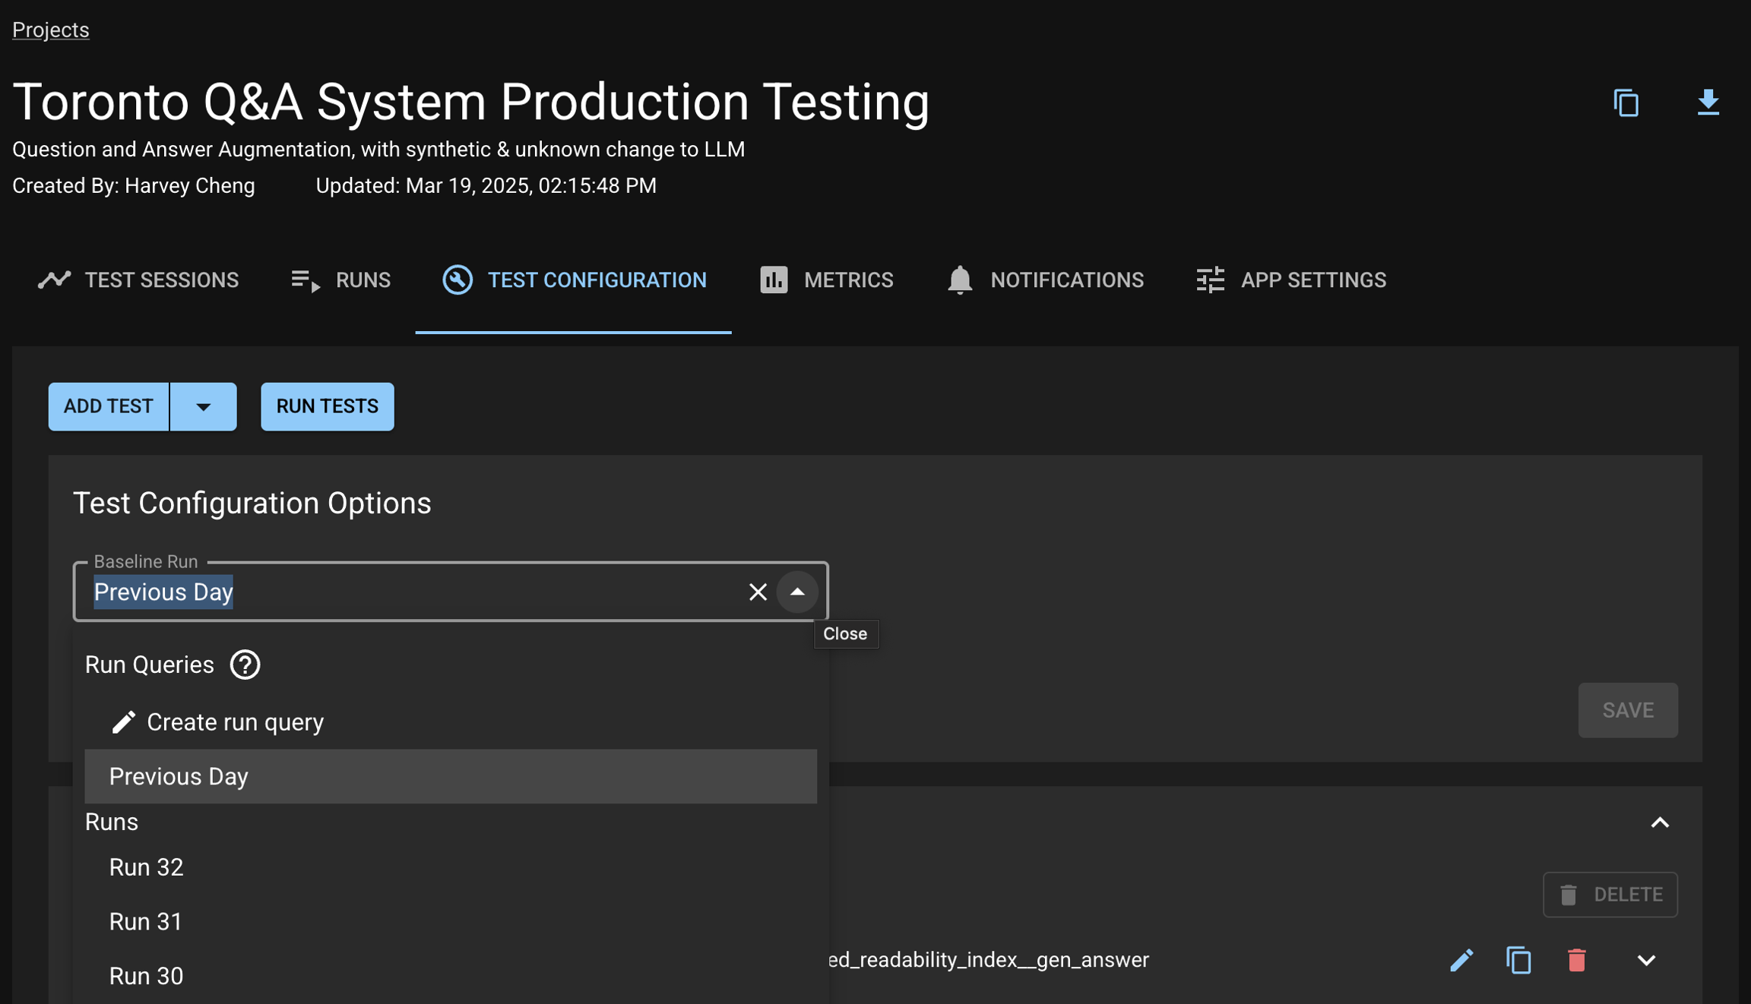Screen dimensions: 1751x1004
Task: Collapse the test section with up chevron
Action: pyautogui.click(x=1660, y=822)
